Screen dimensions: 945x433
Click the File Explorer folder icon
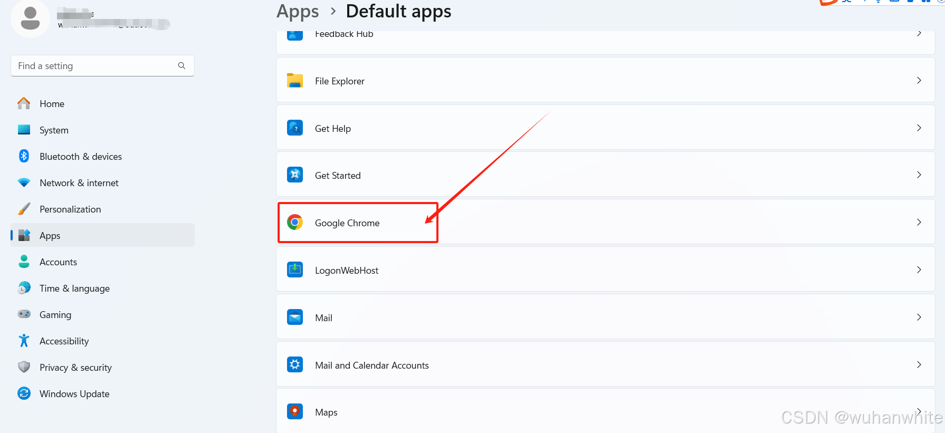295,81
